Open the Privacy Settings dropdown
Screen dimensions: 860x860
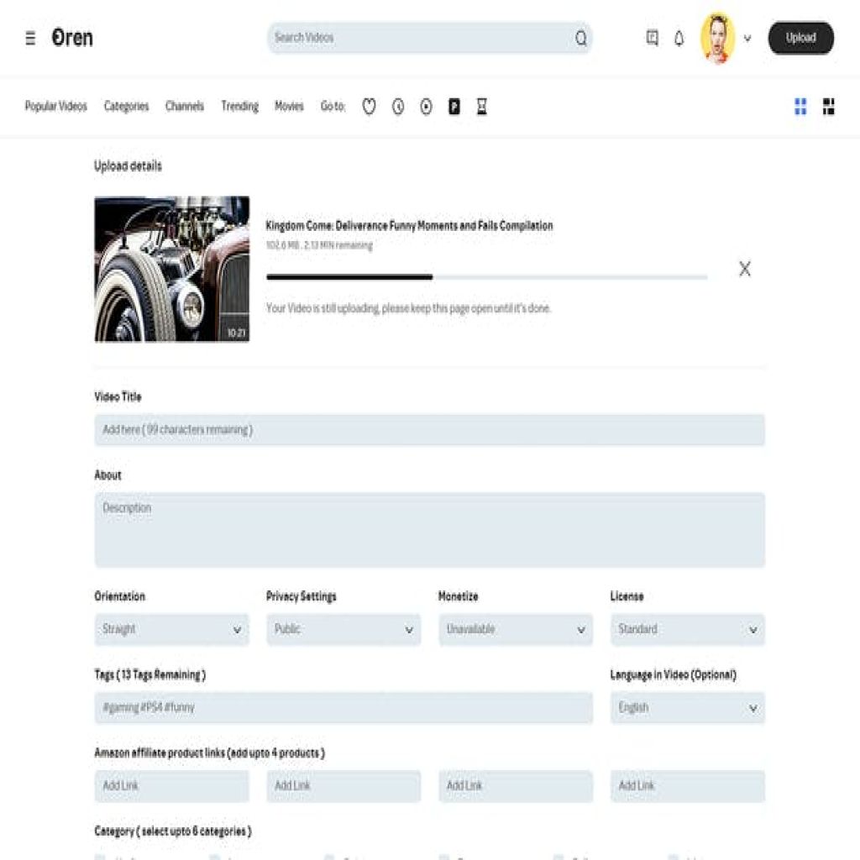pos(343,629)
